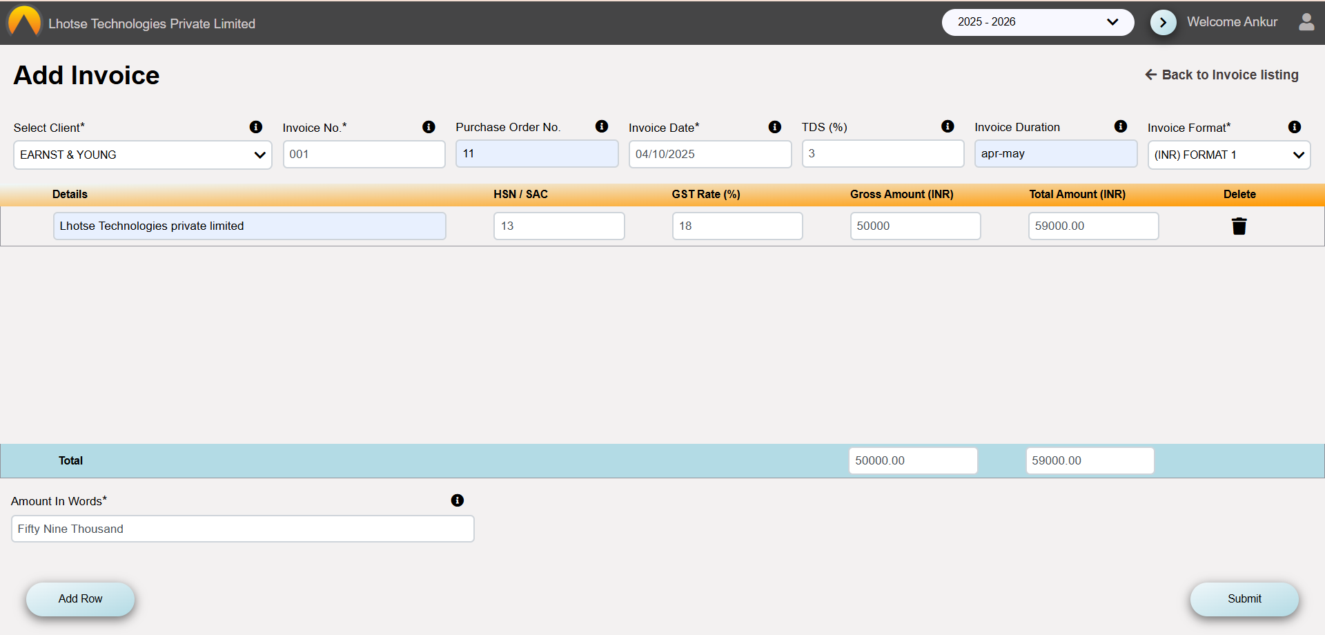Viewport: 1325px width, 635px height.
Task: Show info tooltip for Invoice Date
Action: 775,127
